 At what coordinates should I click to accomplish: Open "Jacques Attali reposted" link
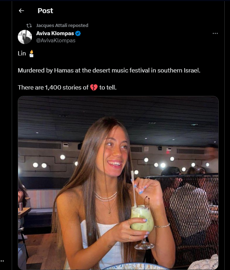point(62,26)
